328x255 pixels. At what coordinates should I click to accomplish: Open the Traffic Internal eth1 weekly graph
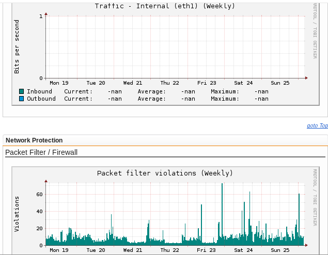(176, 46)
